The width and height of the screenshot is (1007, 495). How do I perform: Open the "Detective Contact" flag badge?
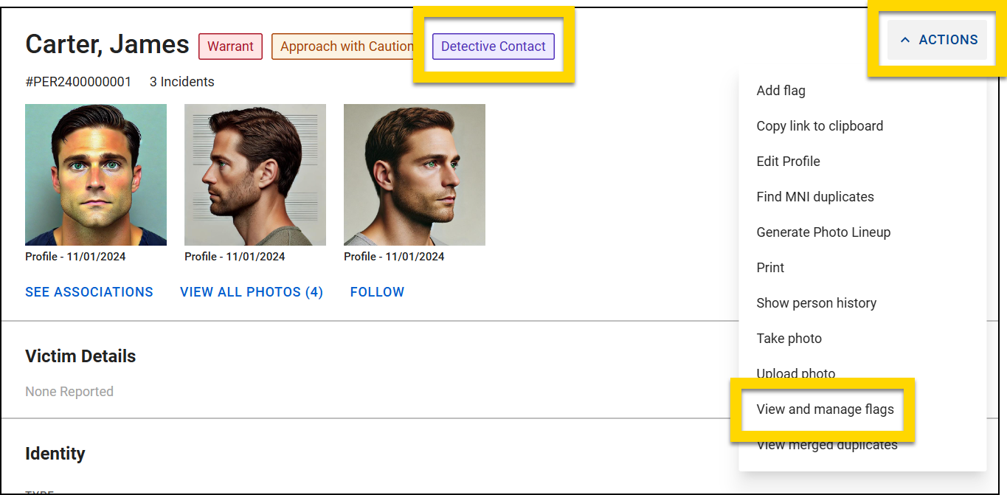493,46
